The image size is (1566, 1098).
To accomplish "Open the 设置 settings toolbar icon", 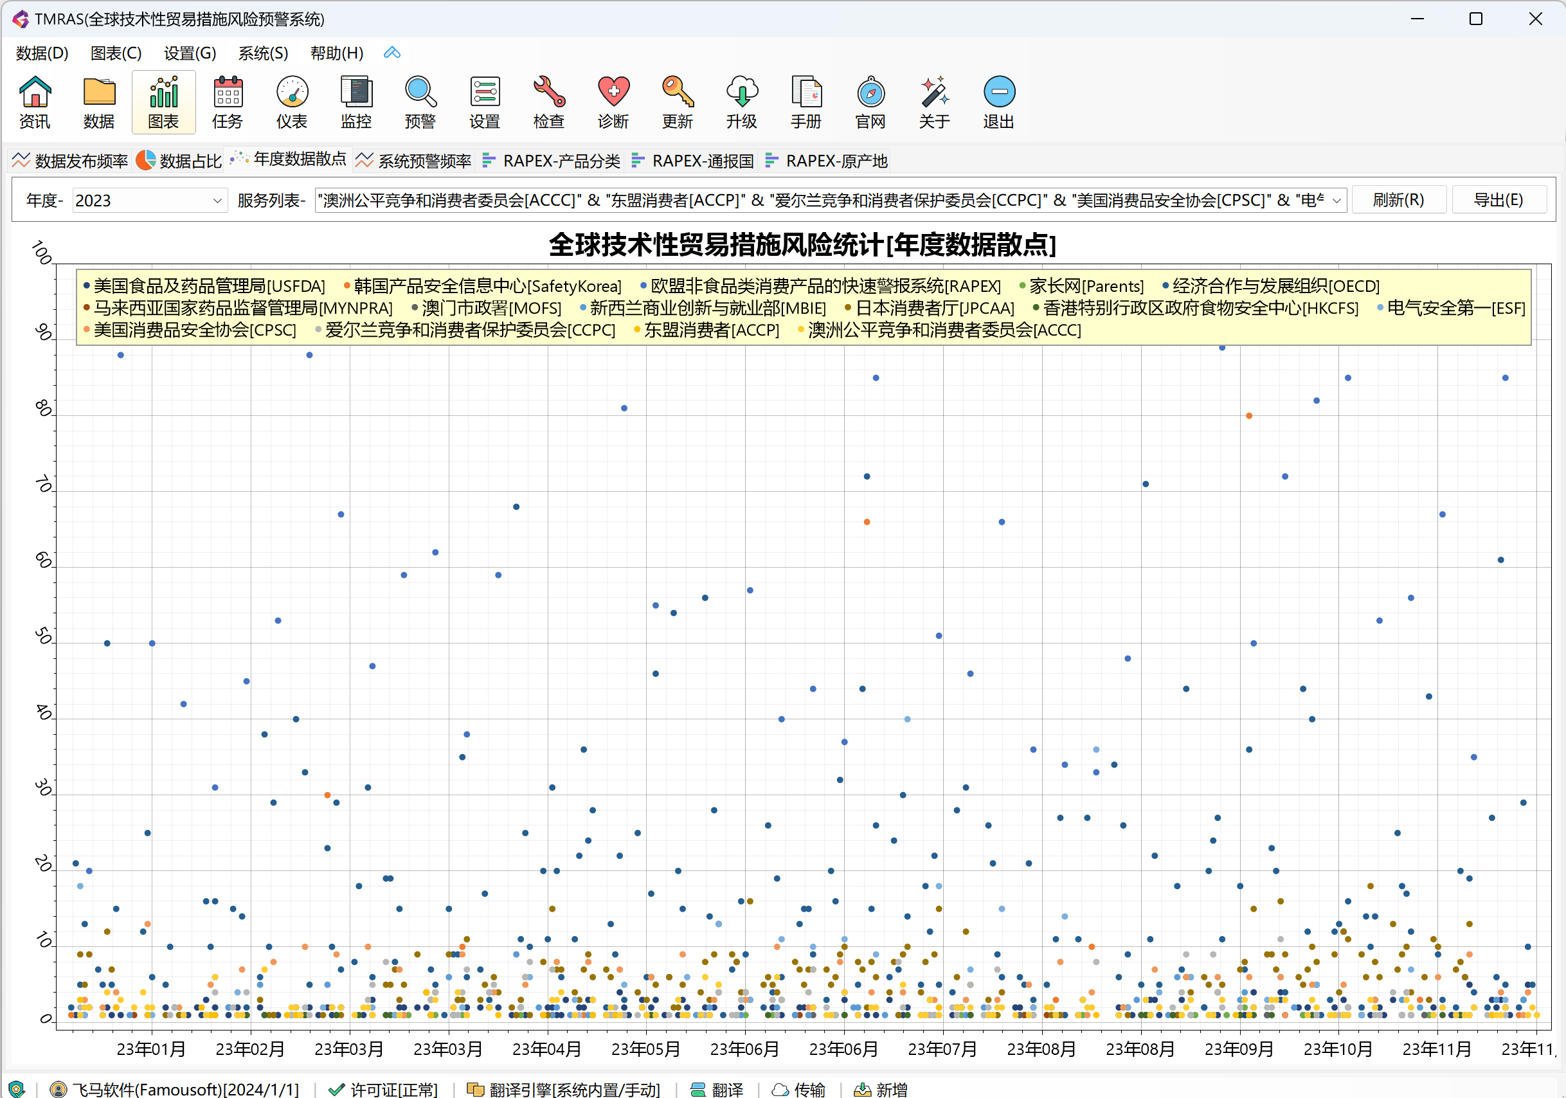I will point(485,102).
